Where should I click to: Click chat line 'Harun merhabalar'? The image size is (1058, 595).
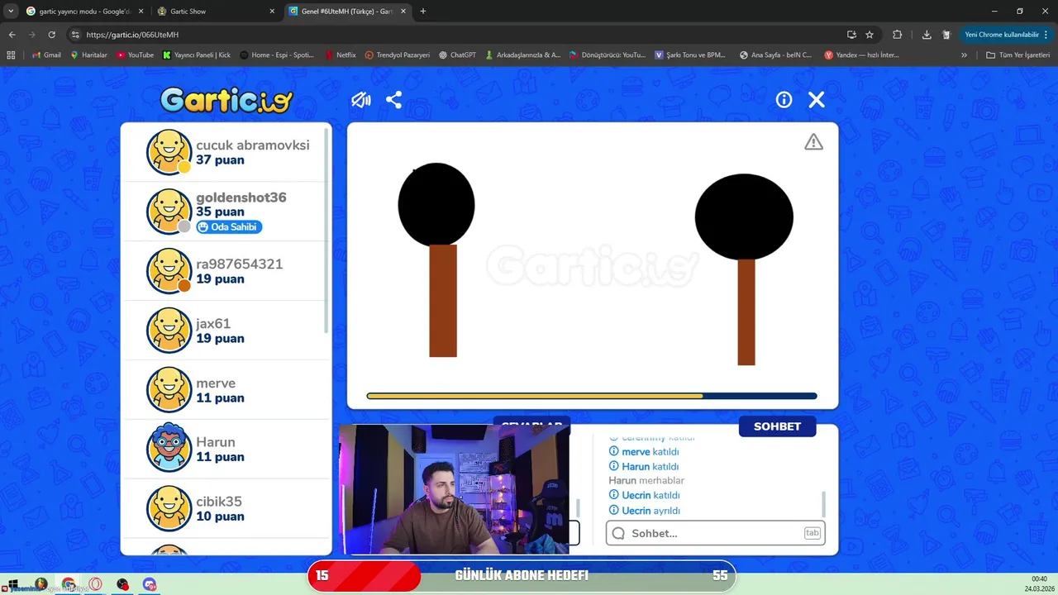coord(646,480)
